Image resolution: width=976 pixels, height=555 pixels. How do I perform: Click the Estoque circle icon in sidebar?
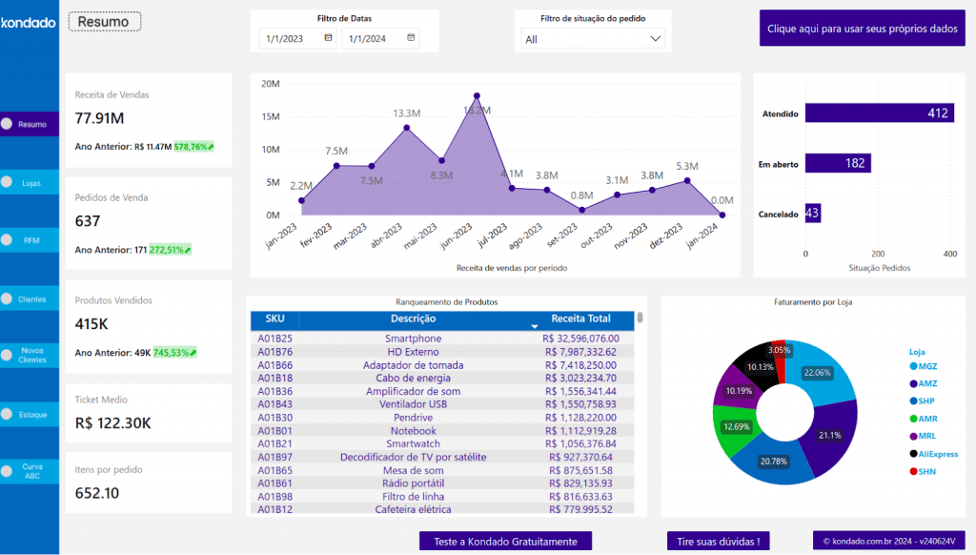pyautogui.click(x=7, y=415)
